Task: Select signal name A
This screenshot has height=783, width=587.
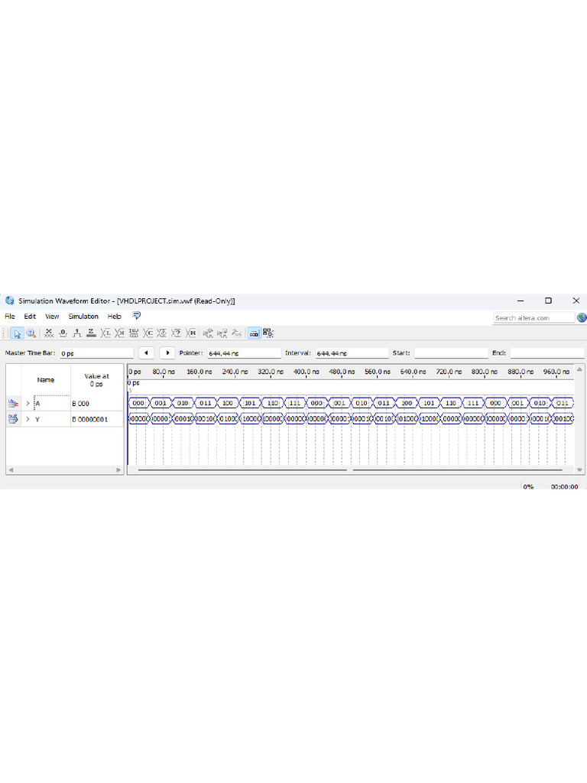Action: click(37, 404)
